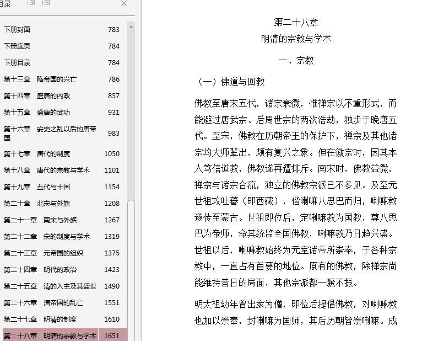Open 第二十三章 元帝国的组织

click(44, 253)
